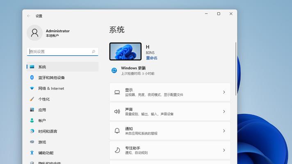This screenshot has width=292, height=164.
Task: Click the Administrator user avatar icon
Action: pos(34,33)
